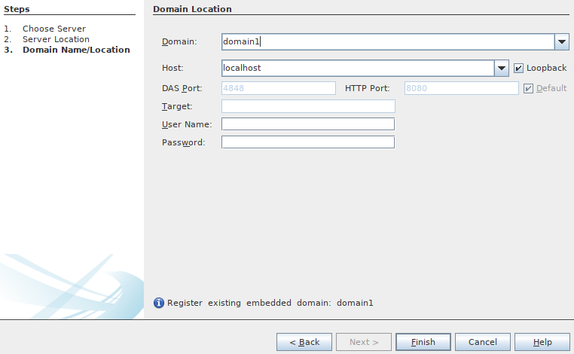Click into the Domain text field
The image size is (574, 354).
pyautogui.click(x=387, y=42)
